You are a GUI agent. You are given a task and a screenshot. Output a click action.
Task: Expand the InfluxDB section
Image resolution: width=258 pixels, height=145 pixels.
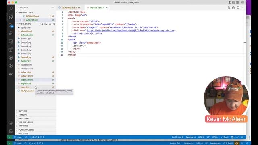click(36, 133)
